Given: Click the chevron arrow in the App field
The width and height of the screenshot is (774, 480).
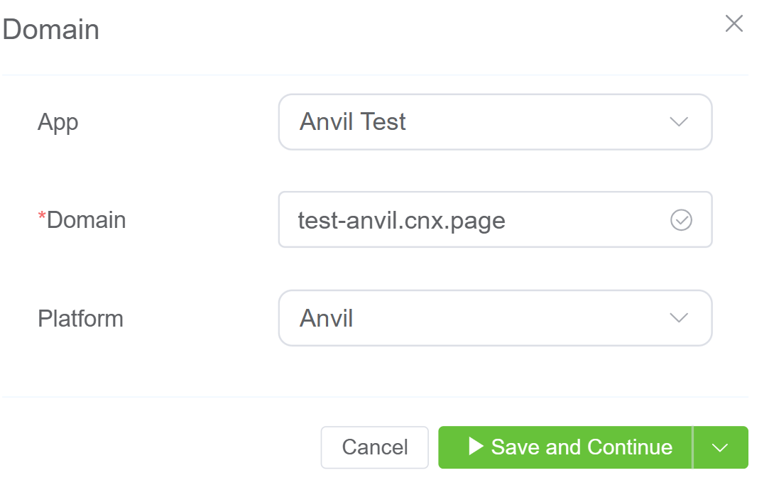Looking at the screenshot, I should click(x=679, y=122).
